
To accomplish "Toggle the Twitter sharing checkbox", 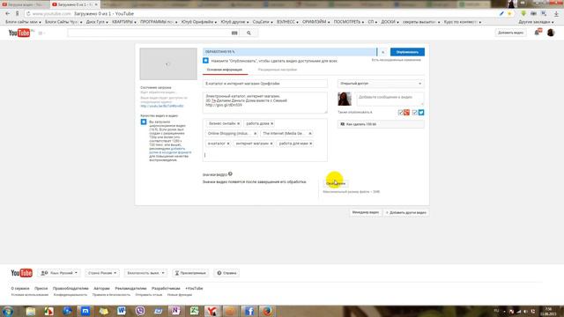I will tap(415, 113).
